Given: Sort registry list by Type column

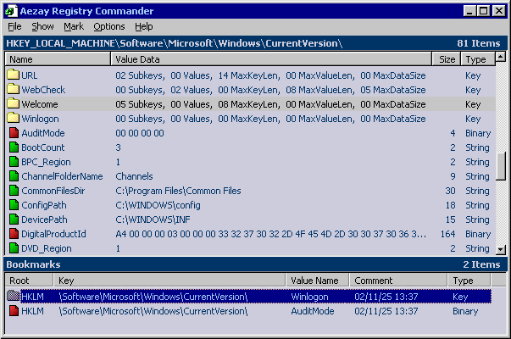Looking at the screenshot, I should 478,59.
